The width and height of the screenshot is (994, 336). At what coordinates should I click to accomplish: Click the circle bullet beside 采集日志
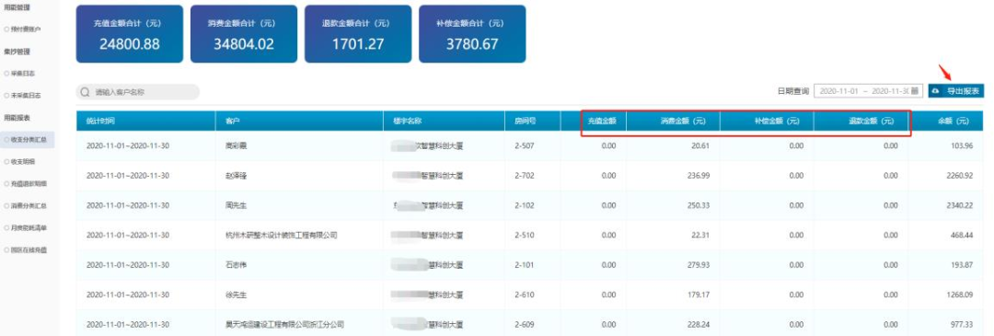coord(6,74)
